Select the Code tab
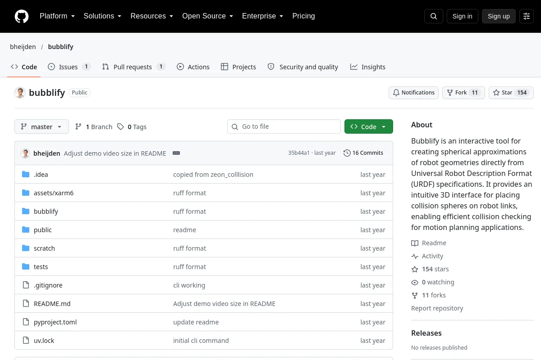 pos(24,67)
